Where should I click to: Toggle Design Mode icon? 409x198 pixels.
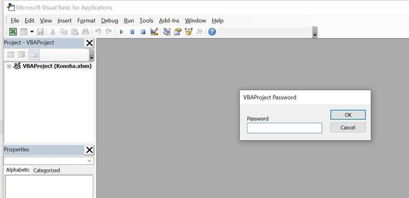coord(154,32)
